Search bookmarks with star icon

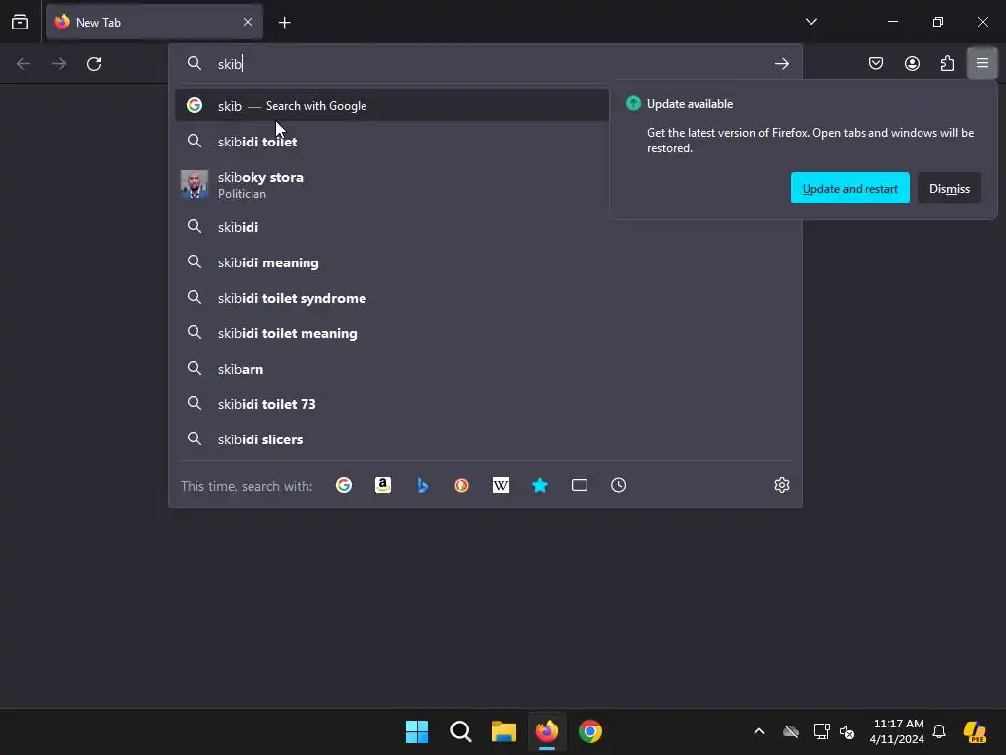tap(540, 485)
